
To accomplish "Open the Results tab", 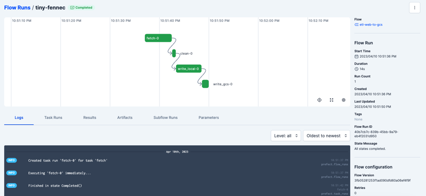I will [89, 118].
